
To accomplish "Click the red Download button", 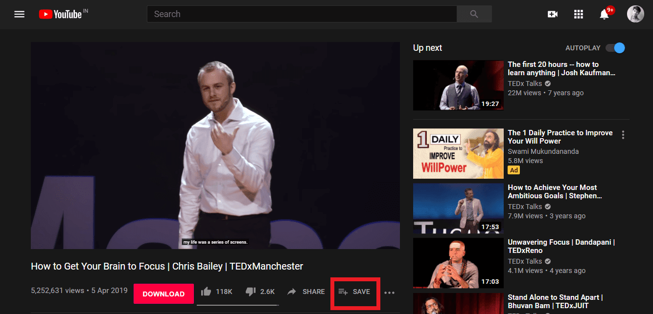I will coord(163,293).
